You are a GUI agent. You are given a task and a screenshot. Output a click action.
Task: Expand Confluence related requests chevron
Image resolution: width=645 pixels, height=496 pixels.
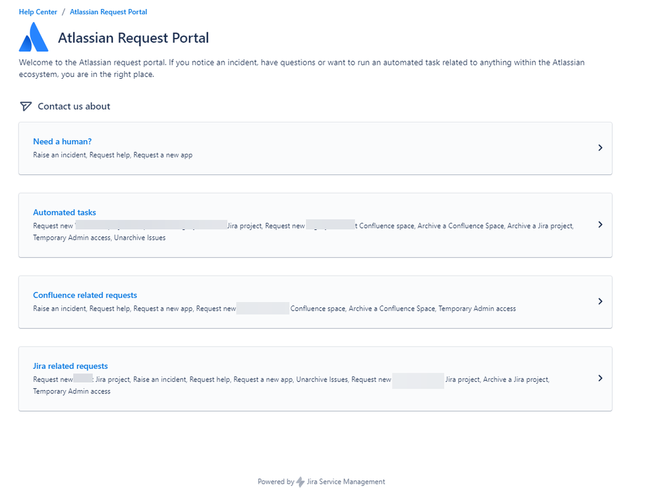point(600,302)
